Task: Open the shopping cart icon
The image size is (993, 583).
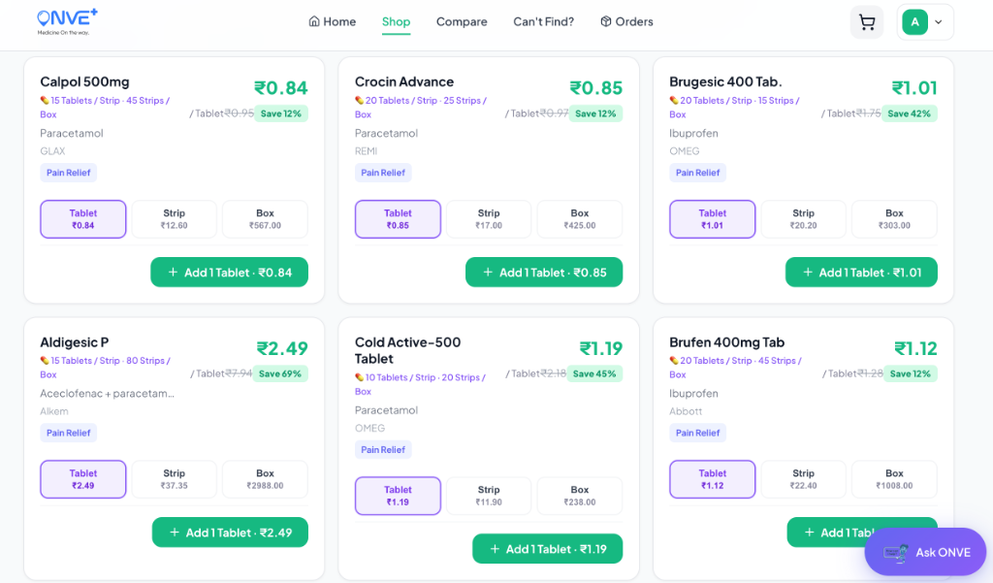Action: coord(866,22)
